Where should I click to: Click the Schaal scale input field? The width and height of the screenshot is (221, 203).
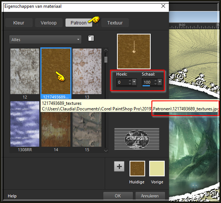coord(148,82)
